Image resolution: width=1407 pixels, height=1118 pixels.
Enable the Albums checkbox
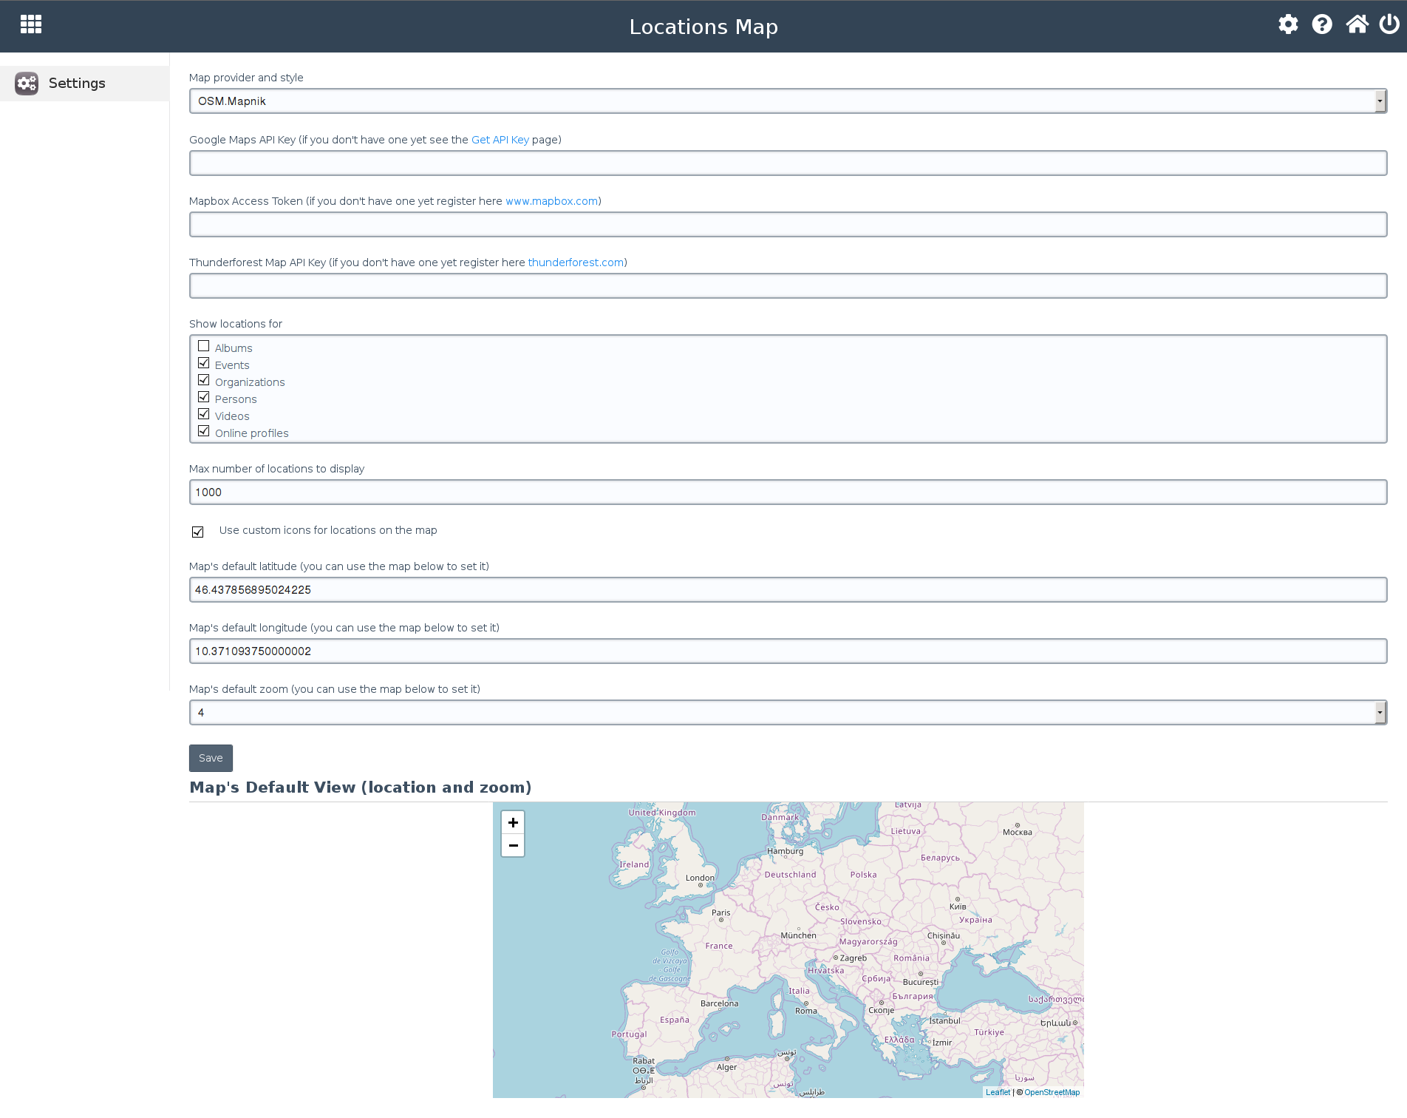(204, 346)
